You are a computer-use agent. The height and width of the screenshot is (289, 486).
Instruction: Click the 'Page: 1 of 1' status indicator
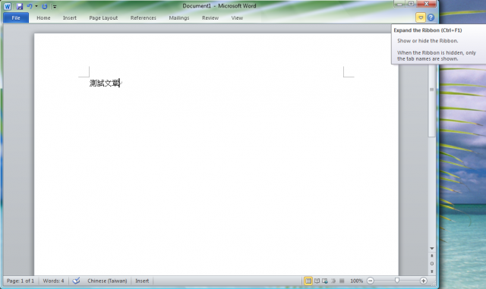(21, 281)
